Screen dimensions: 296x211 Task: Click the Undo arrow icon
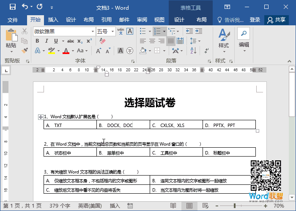(x=25, y=7)
